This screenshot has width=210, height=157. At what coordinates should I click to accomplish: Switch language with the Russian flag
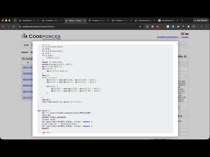point(187,33)
